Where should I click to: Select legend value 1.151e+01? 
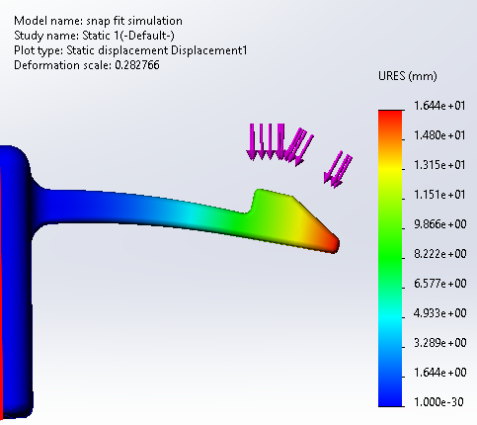pos(439,195)
